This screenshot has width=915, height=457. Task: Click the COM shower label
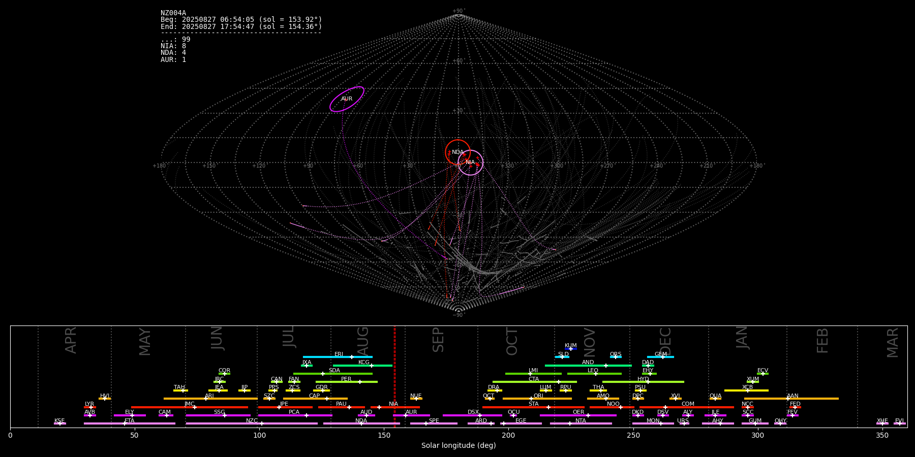pos(688,404)
